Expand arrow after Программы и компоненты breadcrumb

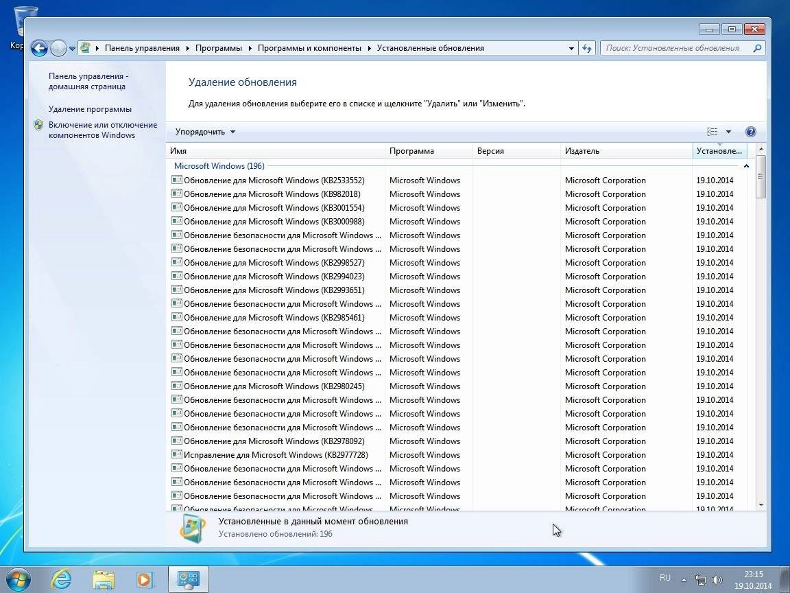370,49
